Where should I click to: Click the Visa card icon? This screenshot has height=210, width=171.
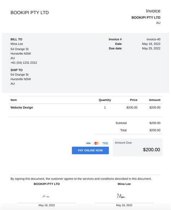(88, 143)
